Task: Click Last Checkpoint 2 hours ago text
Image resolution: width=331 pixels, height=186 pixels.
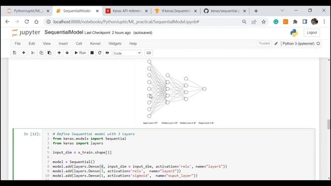Action: pyautogui.click(x=108, y=33)
